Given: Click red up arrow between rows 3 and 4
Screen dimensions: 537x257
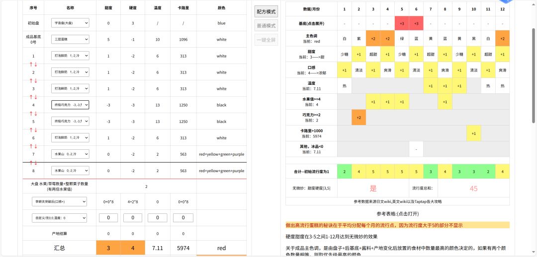Looking at the screenshot, I should click(31, 97).
